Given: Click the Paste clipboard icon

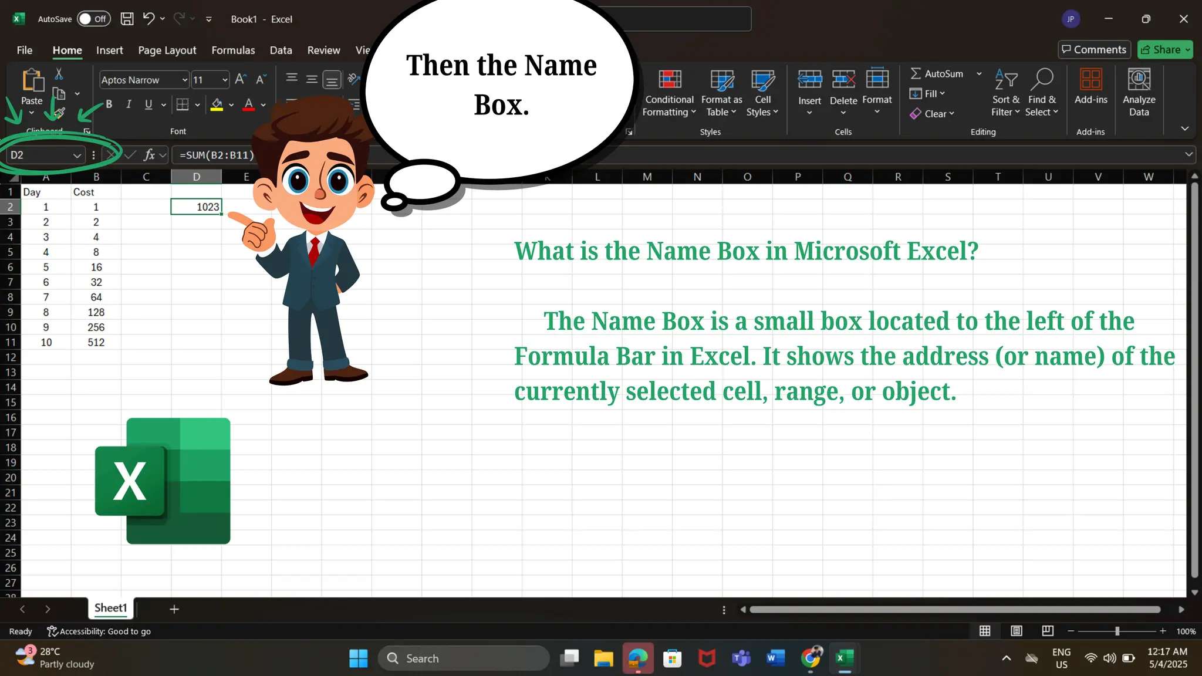Looking at the screenshot, I should 32,80.
